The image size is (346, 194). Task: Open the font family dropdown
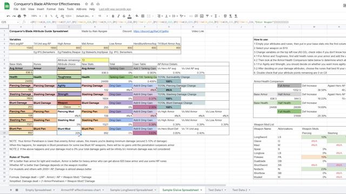coord(85,16)
